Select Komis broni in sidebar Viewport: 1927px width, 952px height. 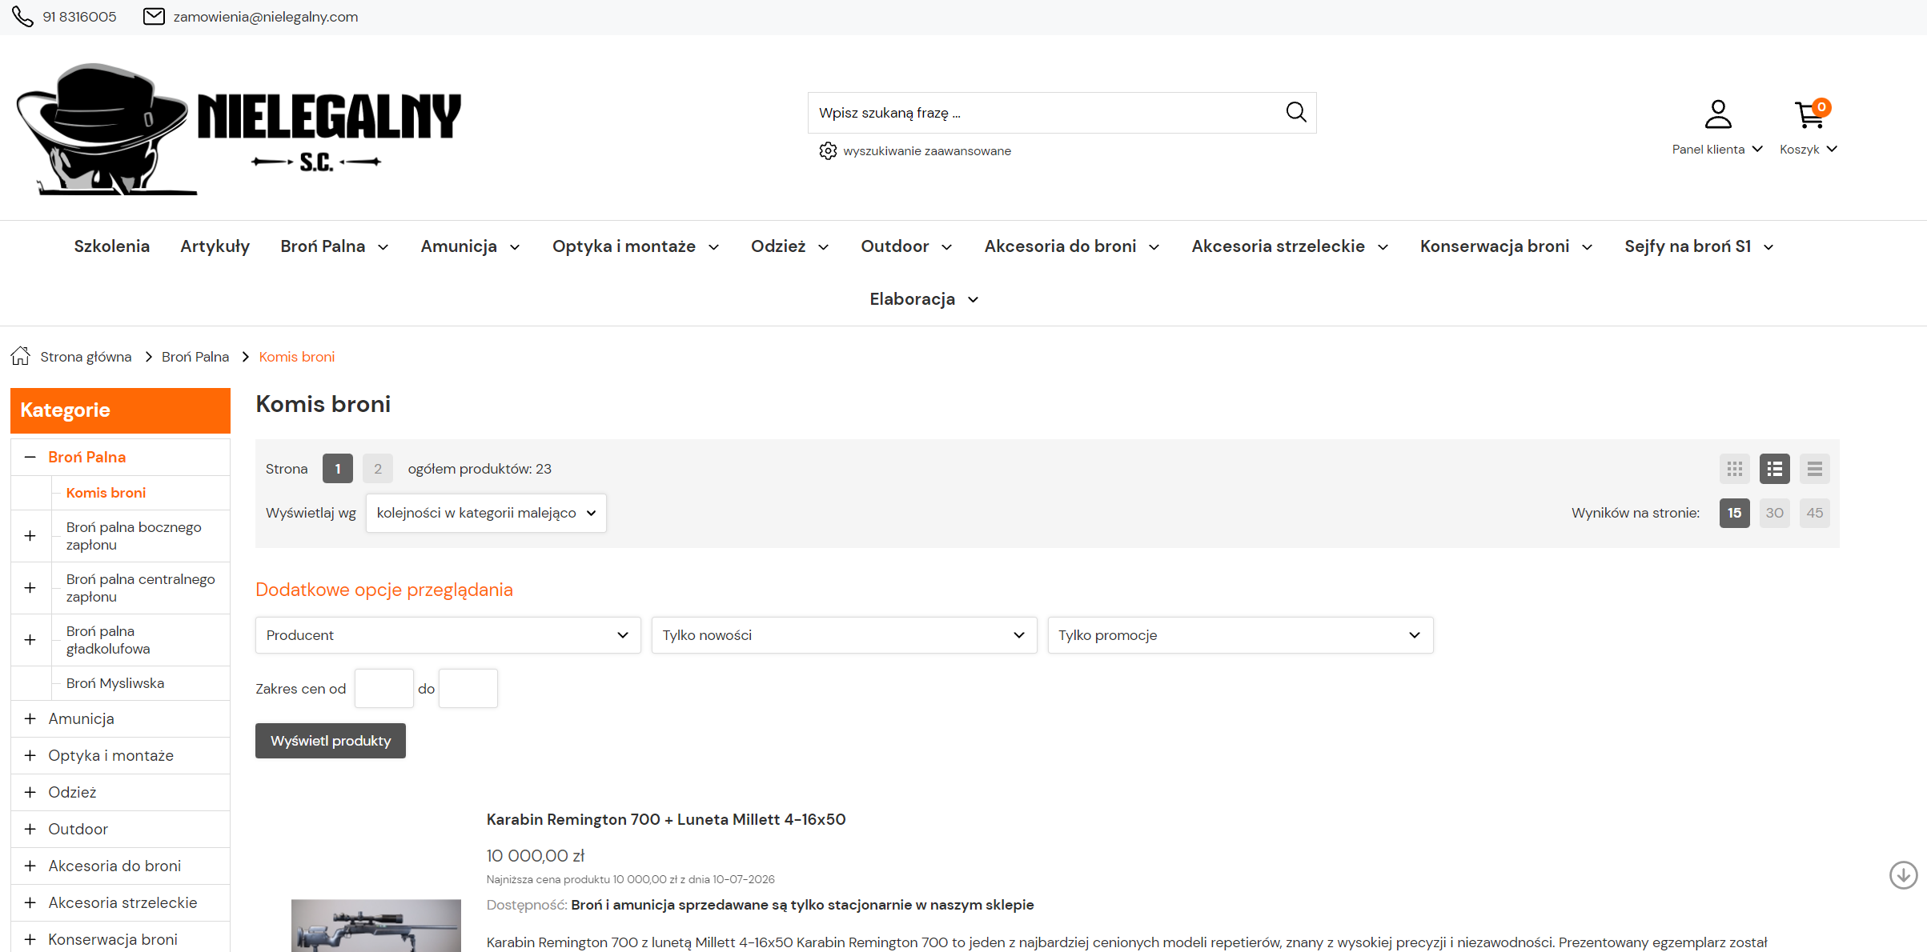(106, 493)
